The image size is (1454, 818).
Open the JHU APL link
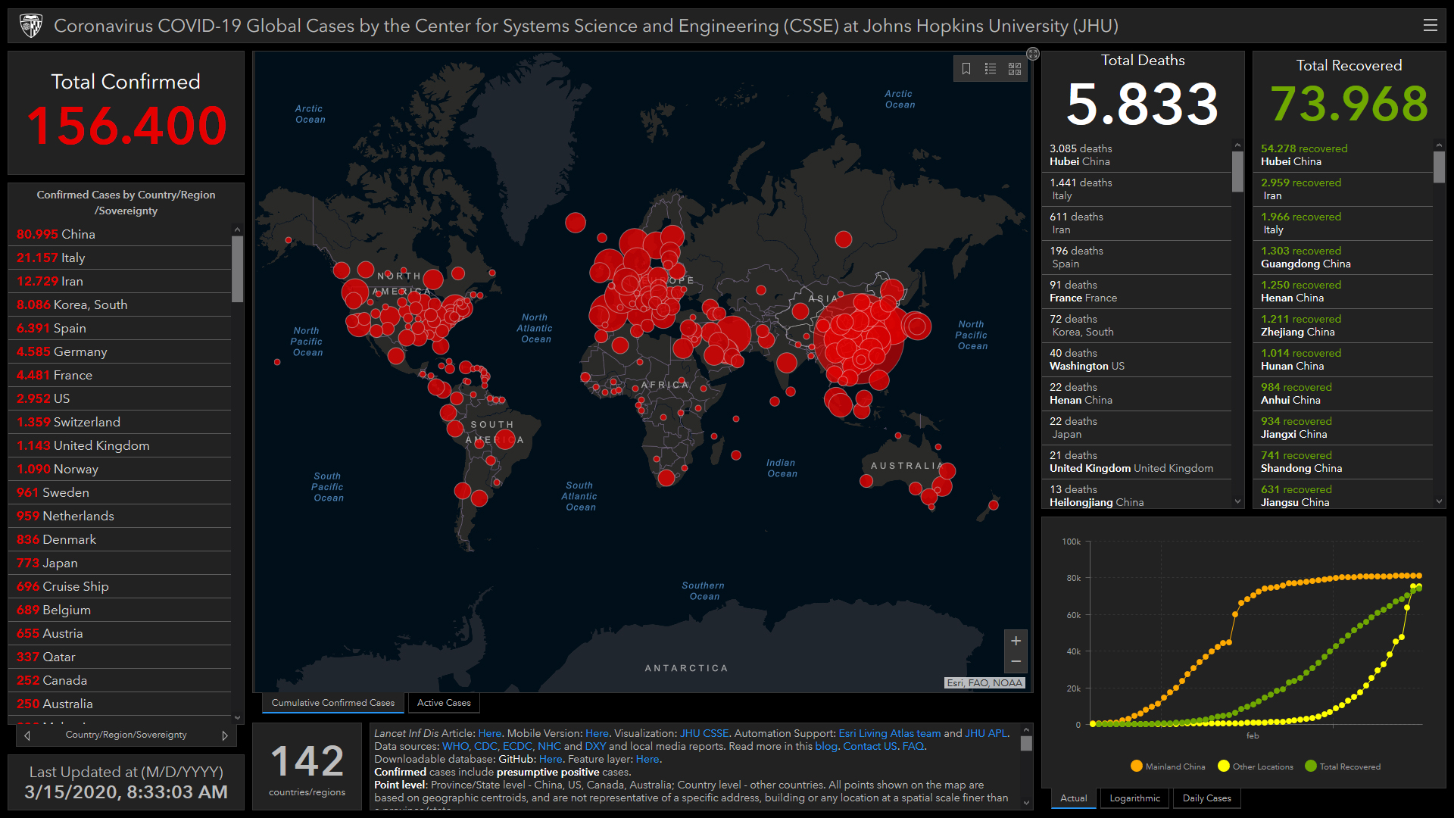click(x=985, y=733)
